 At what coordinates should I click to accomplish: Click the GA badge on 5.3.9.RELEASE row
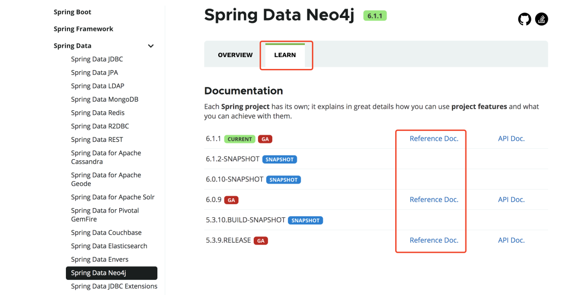tap(261, 241)
